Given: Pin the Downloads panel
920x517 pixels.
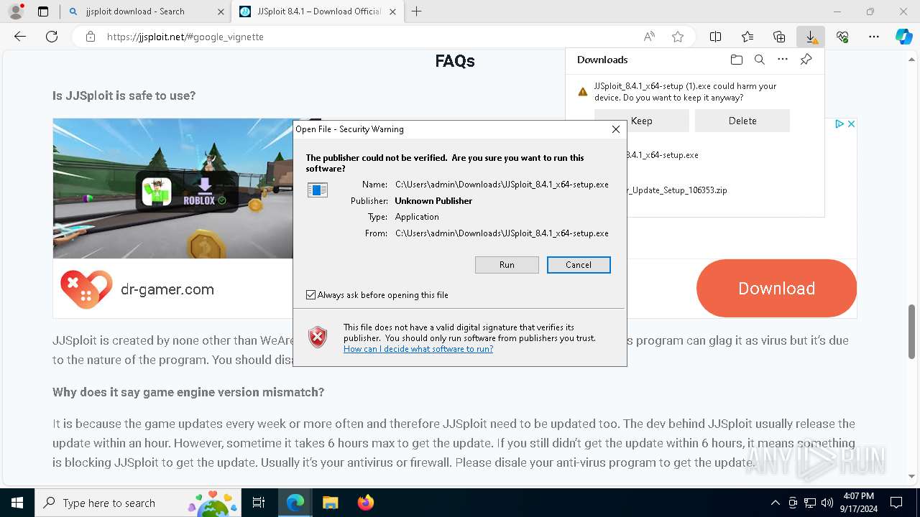Looking at the screenshot, I should coord(806,60).
